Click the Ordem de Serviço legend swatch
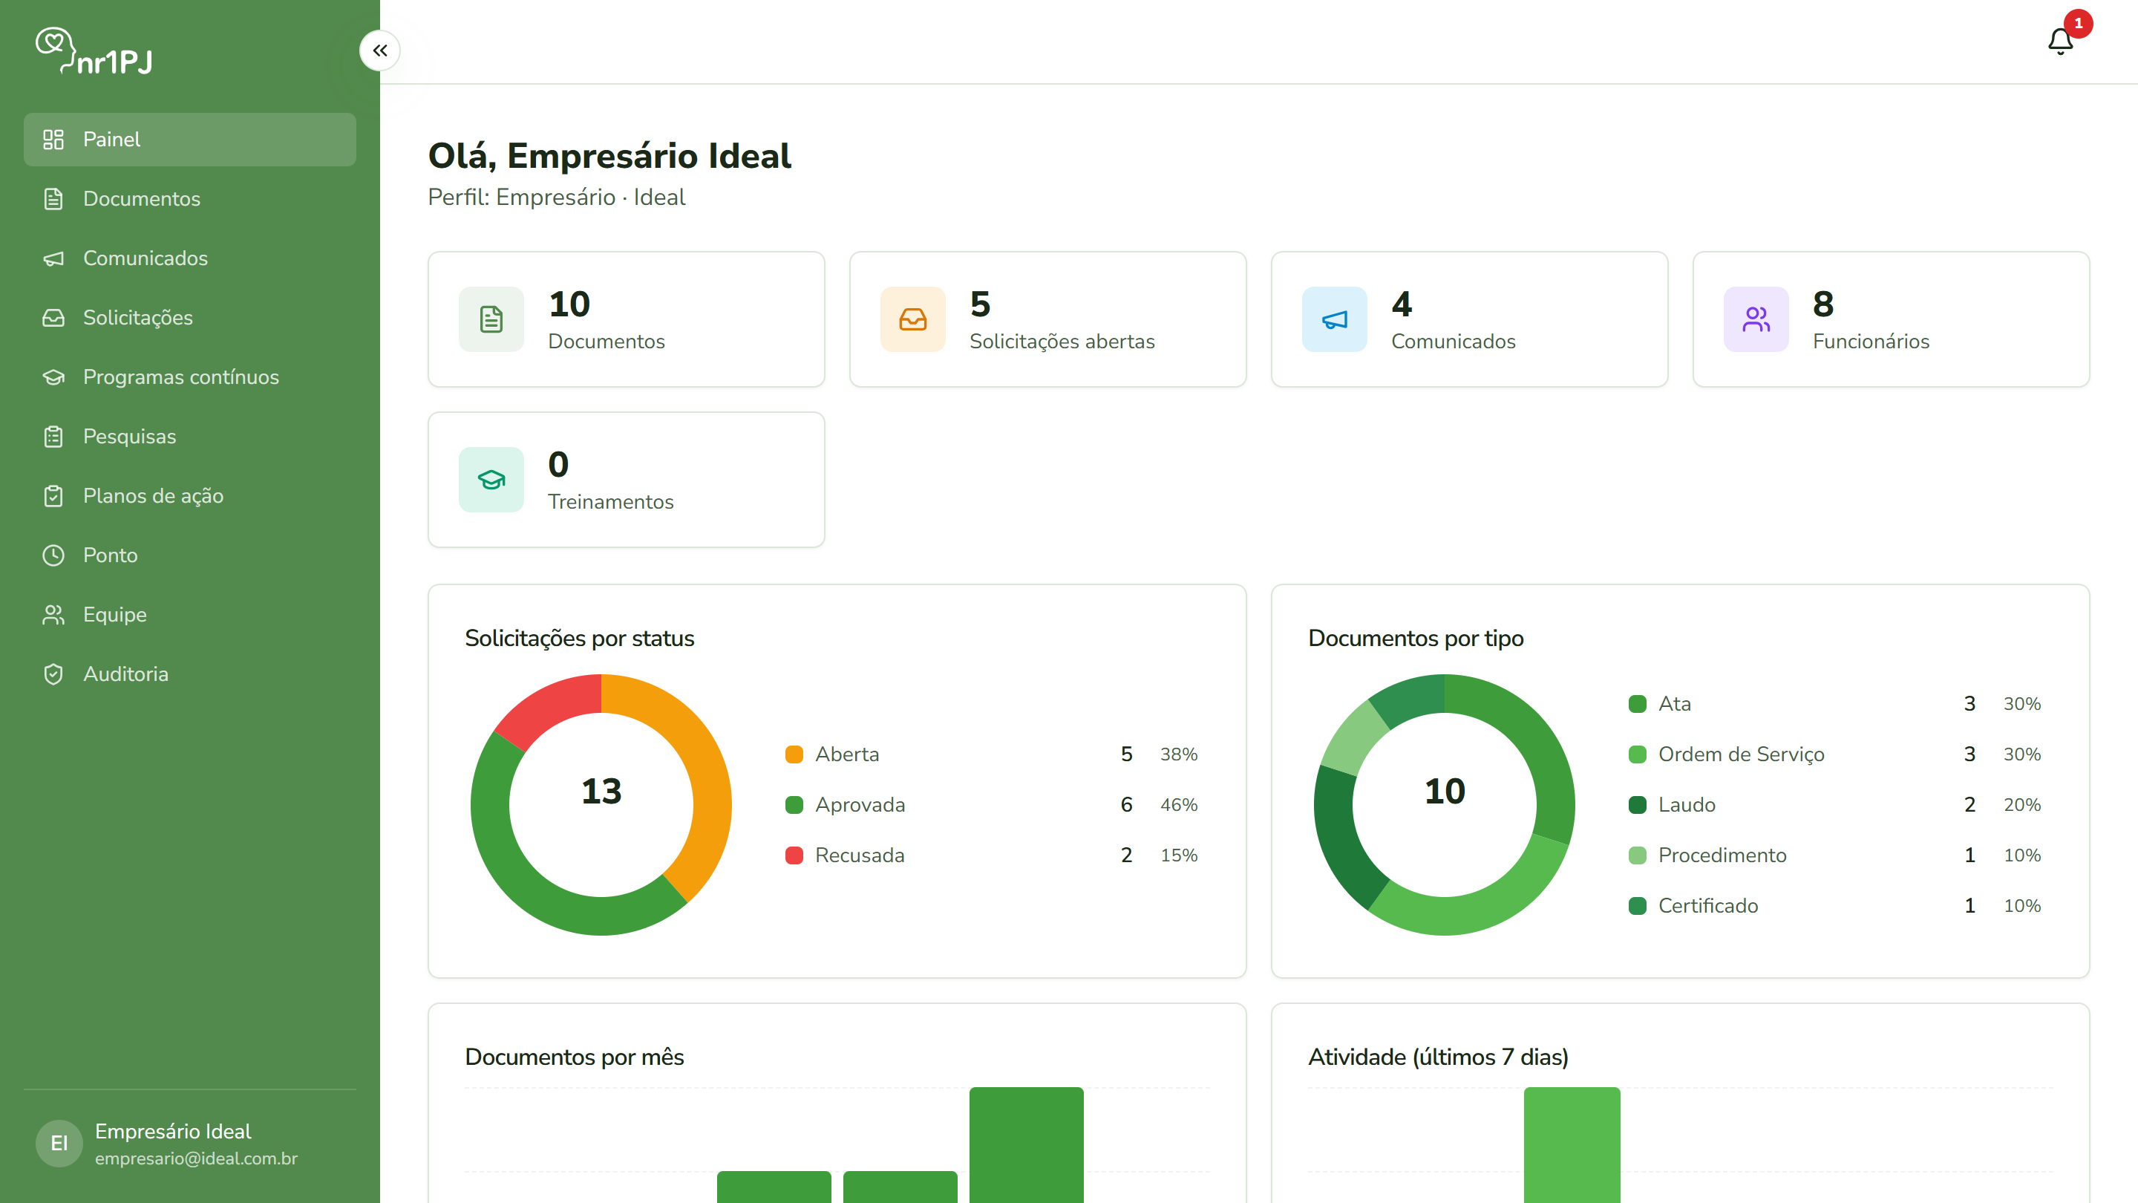The width and height of the screenshot is (2138, 1203). click(1638, 754)
